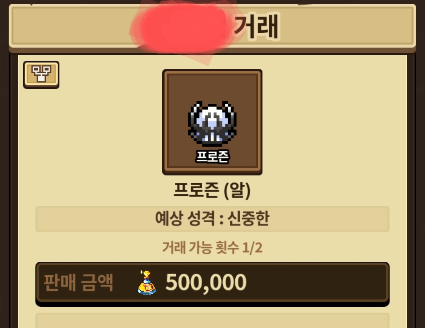The width and height of the screenshot is (425, 328).
Task: Click the empty bar below sale price
Action: pos(213,321)
